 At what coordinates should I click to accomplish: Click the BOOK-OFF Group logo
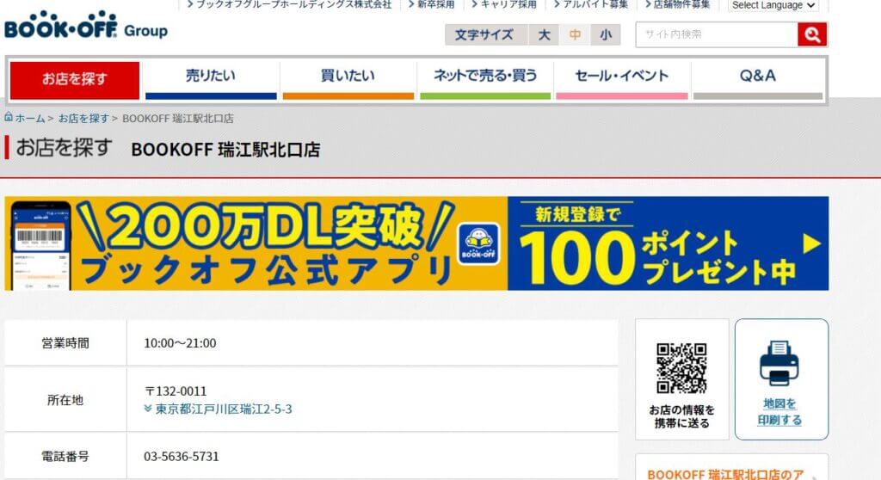[x=86, y=25]
